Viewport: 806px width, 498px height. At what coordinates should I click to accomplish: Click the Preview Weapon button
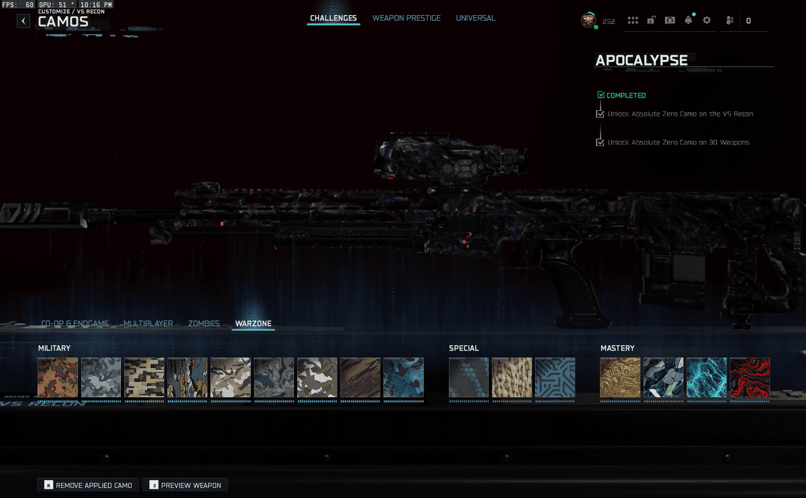pyautogui.click(x=185, y=485)
